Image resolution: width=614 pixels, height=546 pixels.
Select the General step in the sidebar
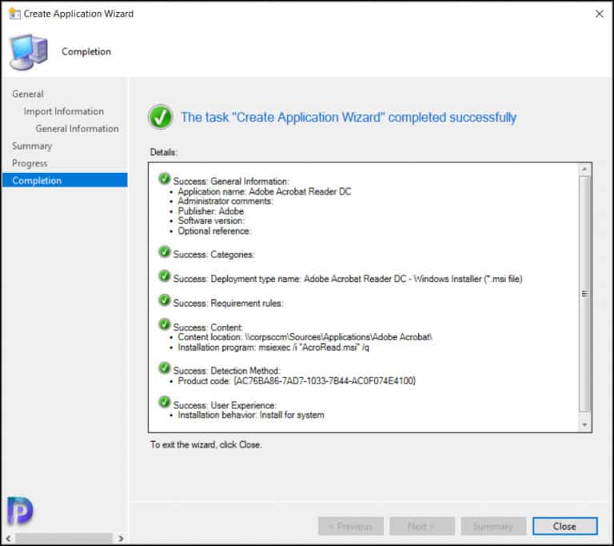pyautogui.click(x=28, y=94)
